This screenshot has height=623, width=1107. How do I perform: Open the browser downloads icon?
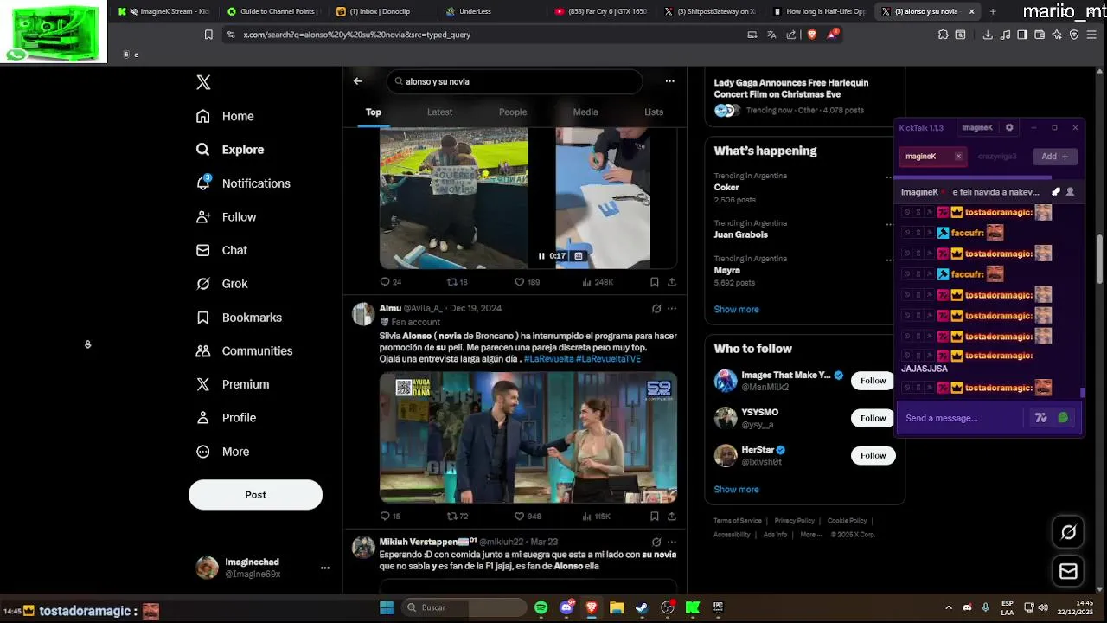pos(988,35)
